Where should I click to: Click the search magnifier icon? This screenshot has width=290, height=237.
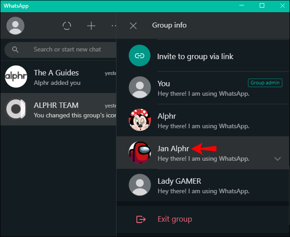pos(15,50)
